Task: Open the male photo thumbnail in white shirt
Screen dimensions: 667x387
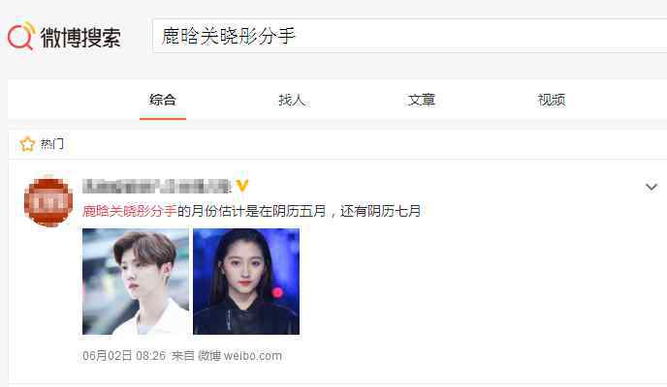Action: 136,282
